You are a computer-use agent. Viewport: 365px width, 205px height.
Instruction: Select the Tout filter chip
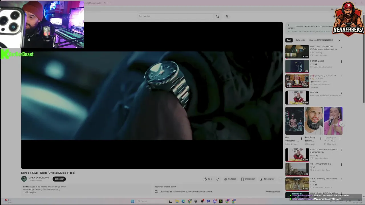pyautogui.click(x=289, y=40)
